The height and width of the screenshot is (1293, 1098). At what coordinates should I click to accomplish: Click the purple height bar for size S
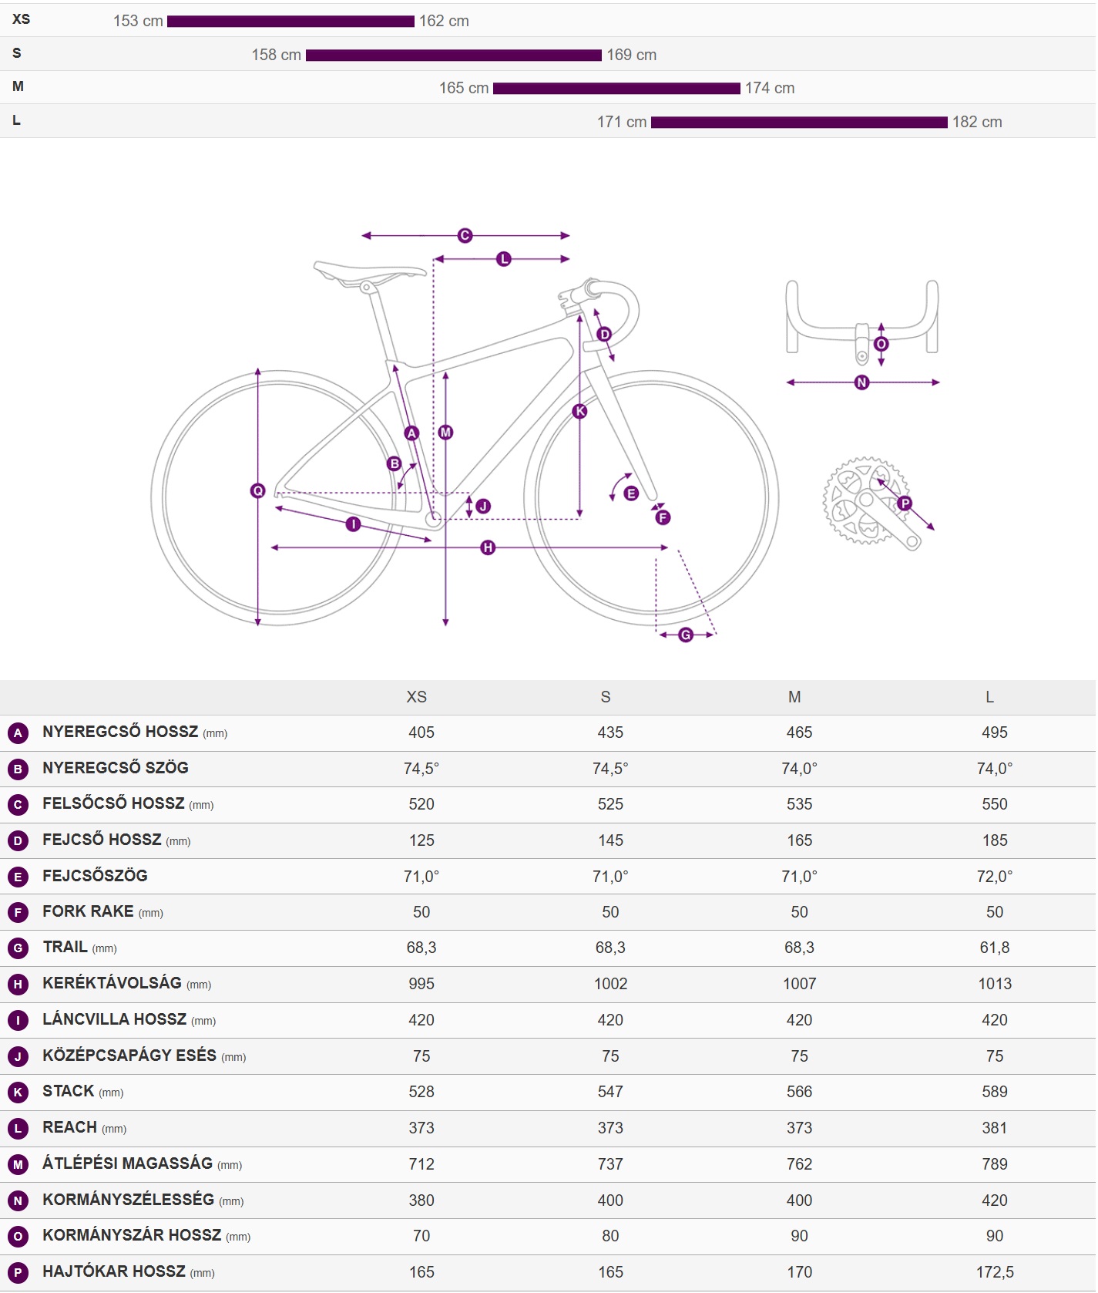click(453, 56)
